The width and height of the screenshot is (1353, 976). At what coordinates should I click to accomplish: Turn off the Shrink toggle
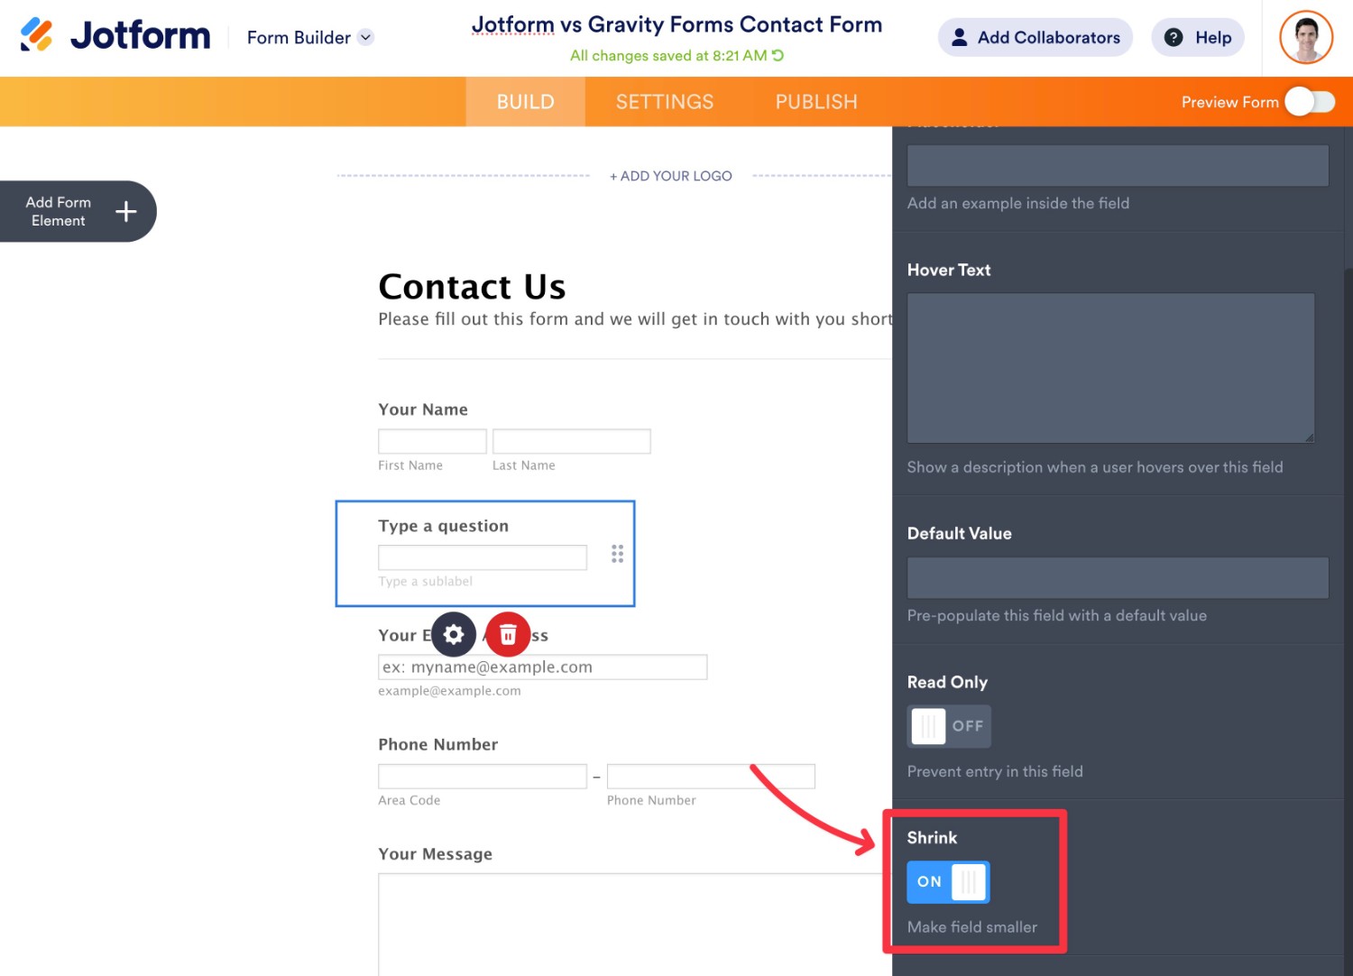click(948, 882)
